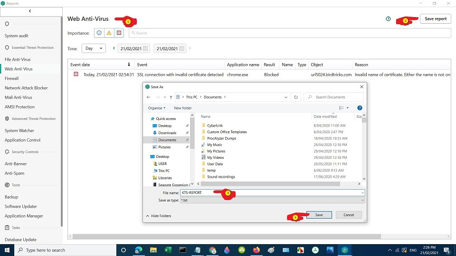The image size is (456, 256).
Task: Open Mail Anti-Virus report section
Action: click(x=19, y=97)
